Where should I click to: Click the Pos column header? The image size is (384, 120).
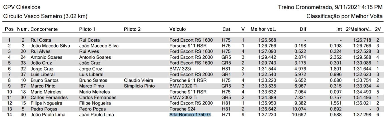point(9,29)
